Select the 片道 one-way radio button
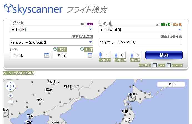 click(x=82, y=49)
